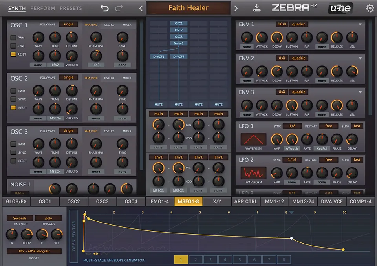Click the LFO 1 triangle waveform display
377x266 pixels.
253,139
